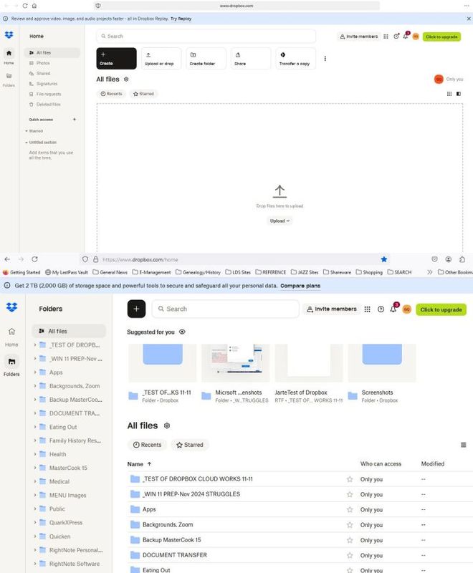Click account avatar in bottom window header
473x573 pixels.
[x=406, y=309]
